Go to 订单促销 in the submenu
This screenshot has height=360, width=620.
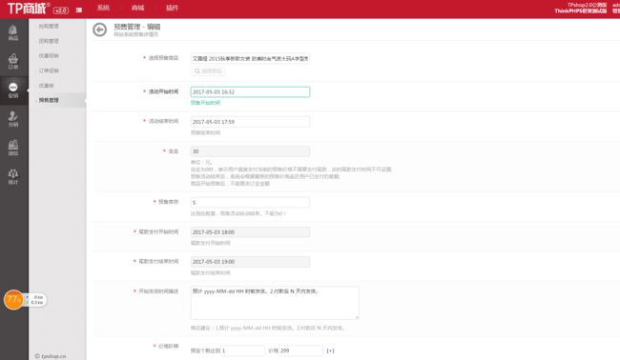[x=49, y=70]
